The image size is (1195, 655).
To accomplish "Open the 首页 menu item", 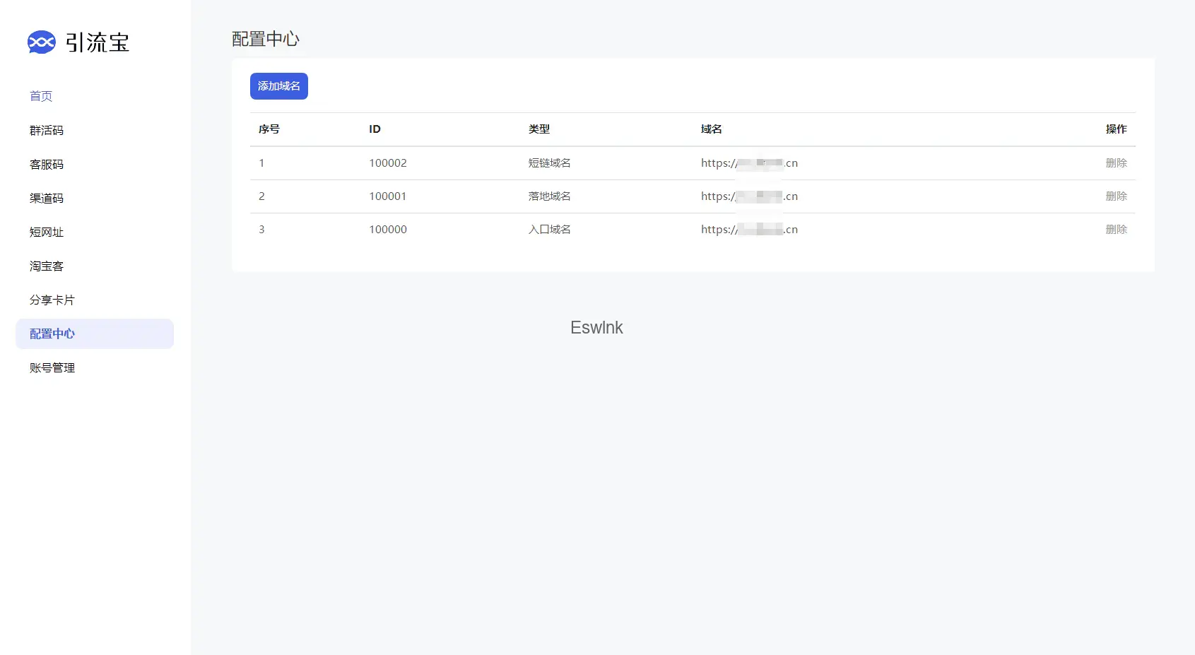I will click(x=41, y=96).
